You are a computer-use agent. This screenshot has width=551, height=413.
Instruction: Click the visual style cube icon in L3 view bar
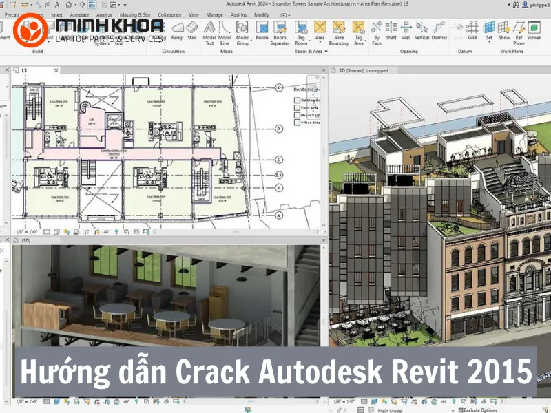[x=56, y=232]
